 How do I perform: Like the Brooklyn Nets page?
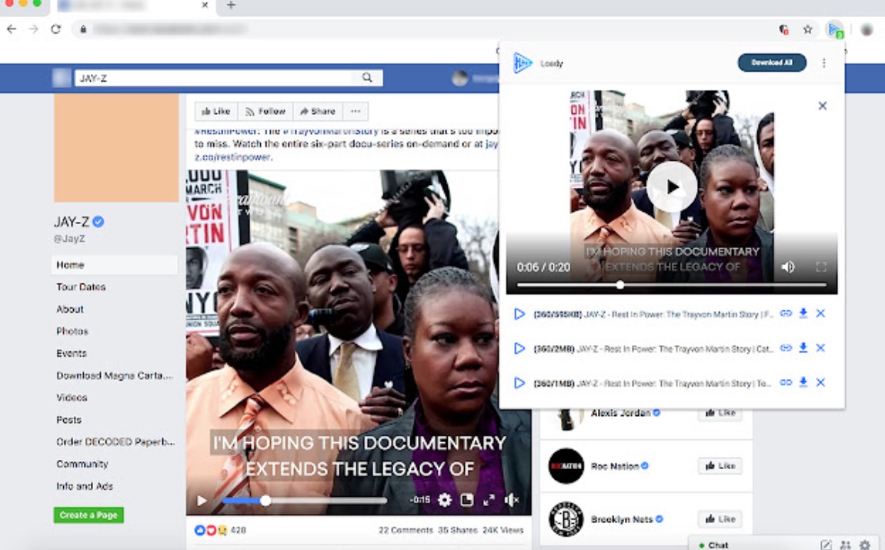click(720, 519)
